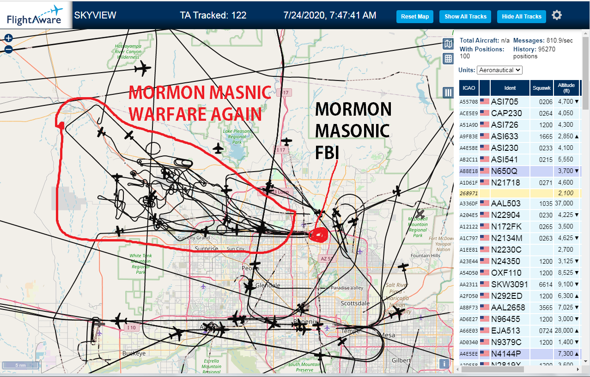Click the date and time display
The width and height of the screenshot is (590, 377).
[x=330, y=15]
